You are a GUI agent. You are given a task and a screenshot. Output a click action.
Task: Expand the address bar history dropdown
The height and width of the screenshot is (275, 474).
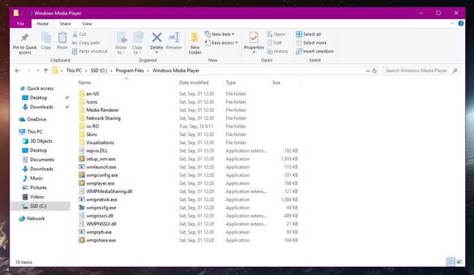pos(368,71)
